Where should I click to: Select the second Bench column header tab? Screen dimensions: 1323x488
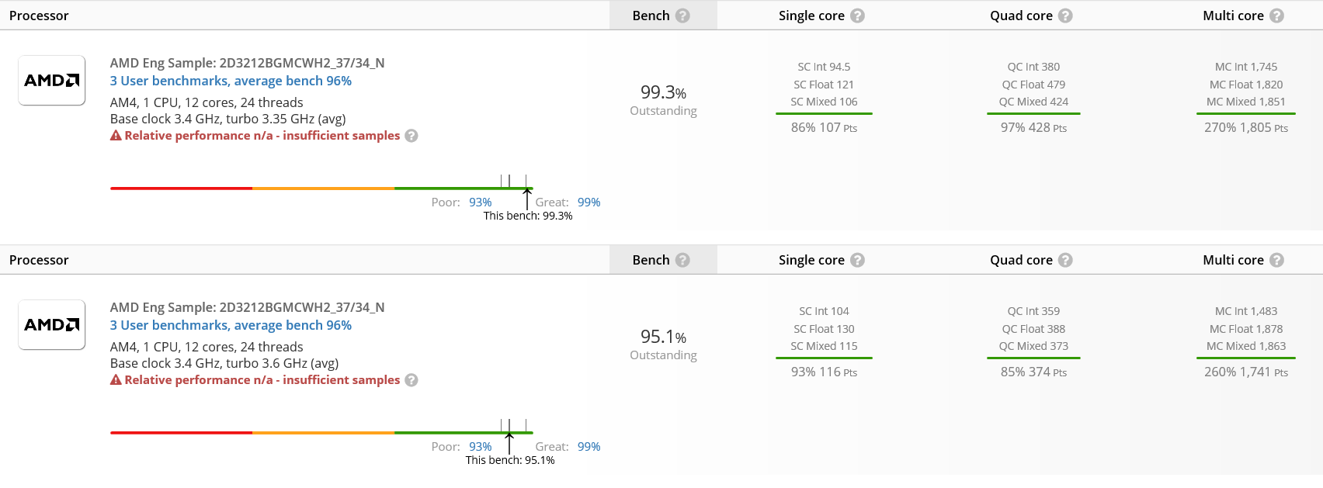point(663,260)
